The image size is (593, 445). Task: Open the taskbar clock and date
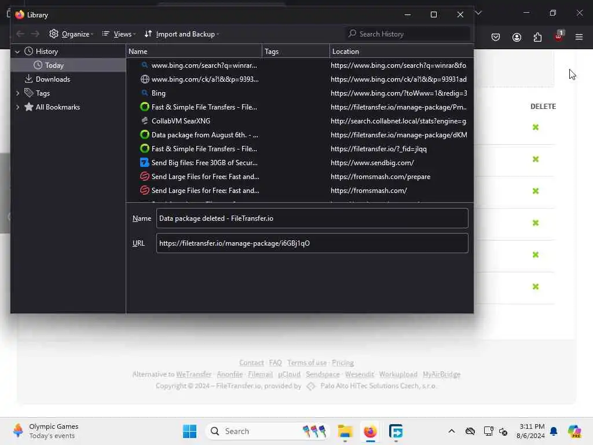tap(530, 431)
